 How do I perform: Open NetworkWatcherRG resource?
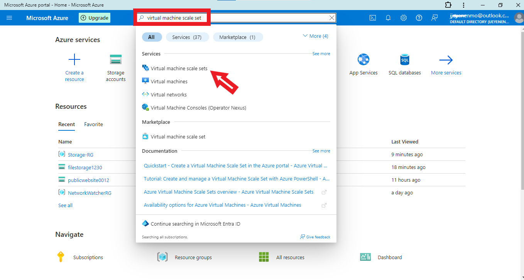[90, 193]
